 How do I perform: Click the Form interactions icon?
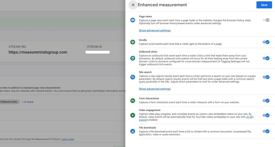point(133,101)
